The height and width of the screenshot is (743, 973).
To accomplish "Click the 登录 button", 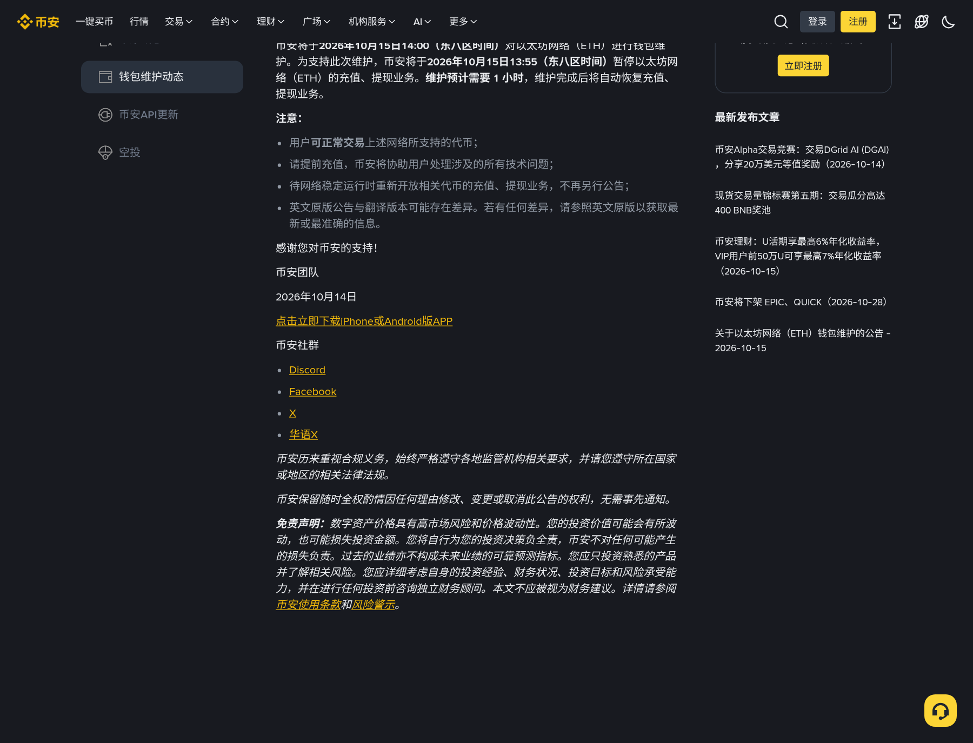I will (817, 22).
